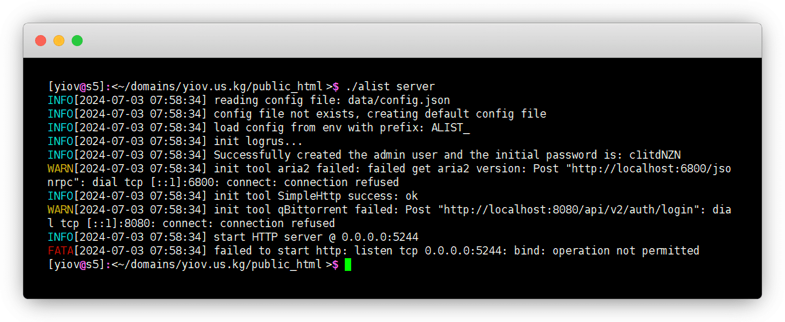Click the 'SimpleHttp success: ok' log message
The height and width of the screenshot is (322, 785).
click(x=348, y=196)
